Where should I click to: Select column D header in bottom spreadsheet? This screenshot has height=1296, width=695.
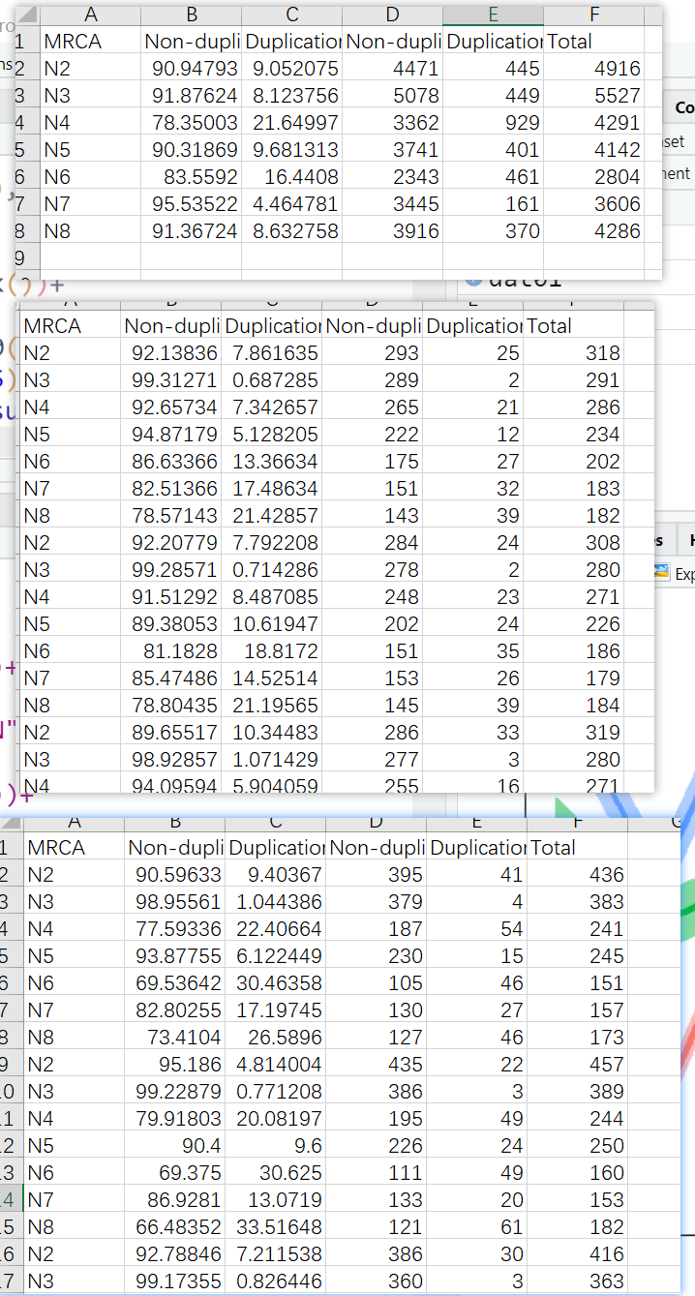[x=378, y=822]
